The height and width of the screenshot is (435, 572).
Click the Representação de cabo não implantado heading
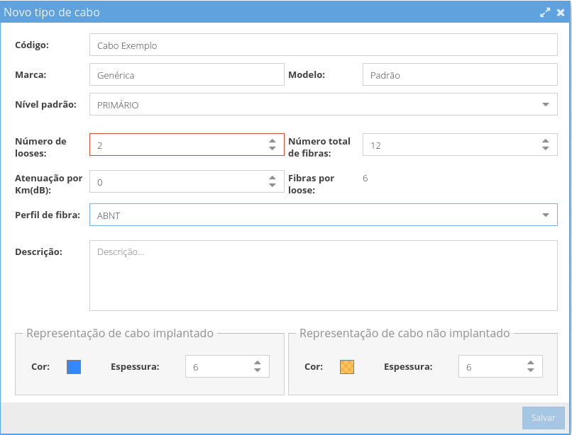[x=405, y=334]
